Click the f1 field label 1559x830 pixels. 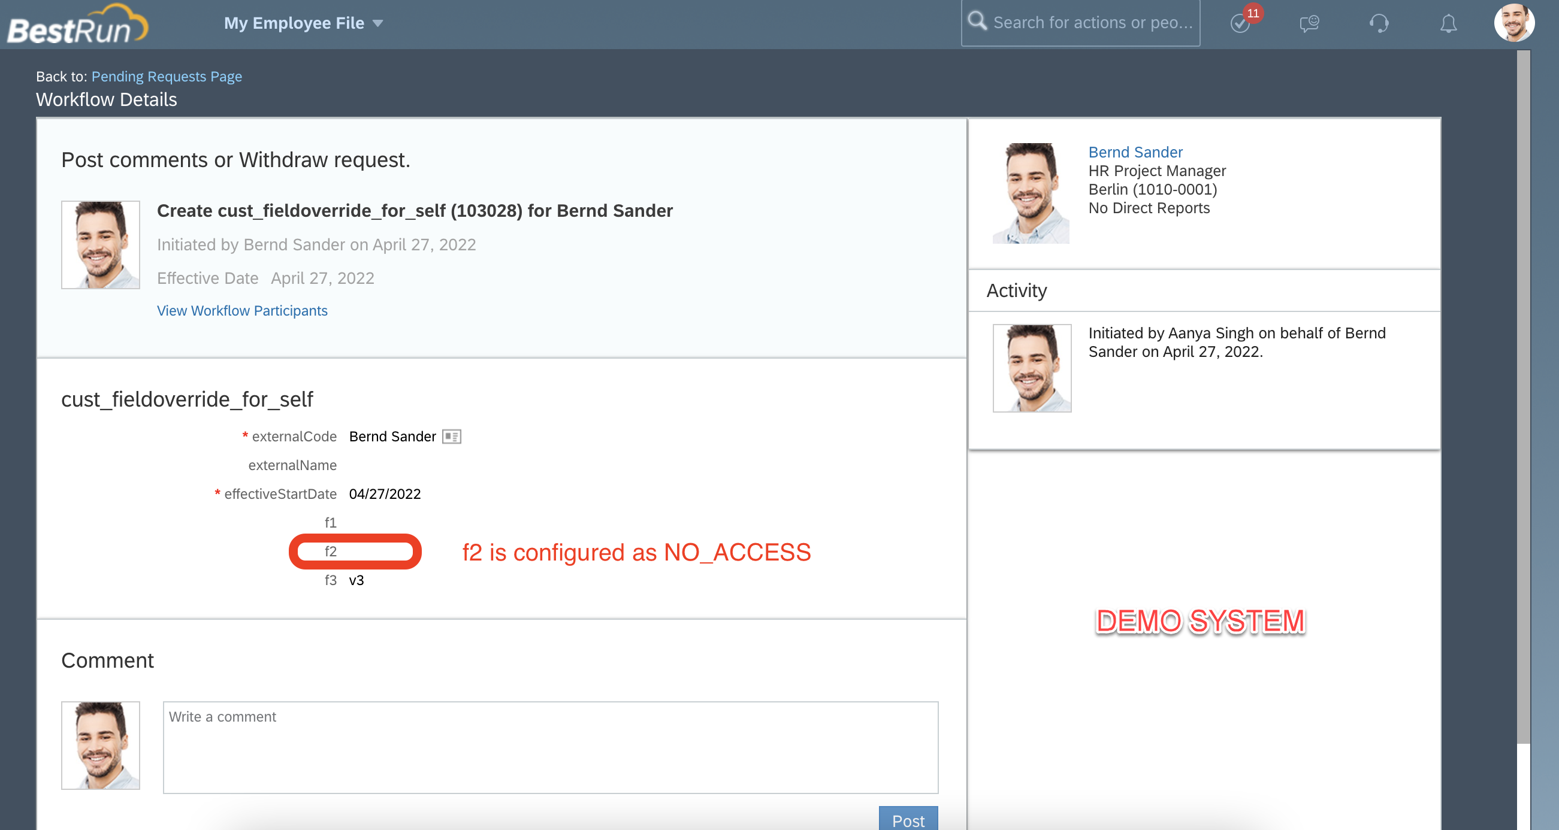[331, 522]
